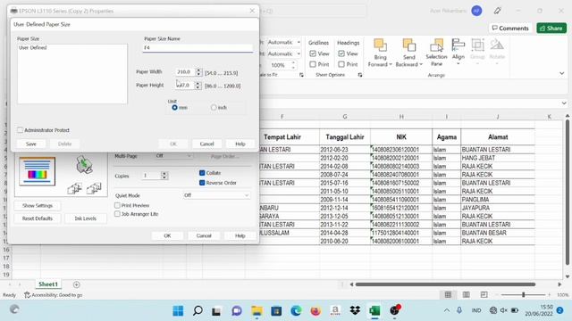Open Task View on the taskbar
This screenshot has height=321, width=572.
(x=216, y=311)
